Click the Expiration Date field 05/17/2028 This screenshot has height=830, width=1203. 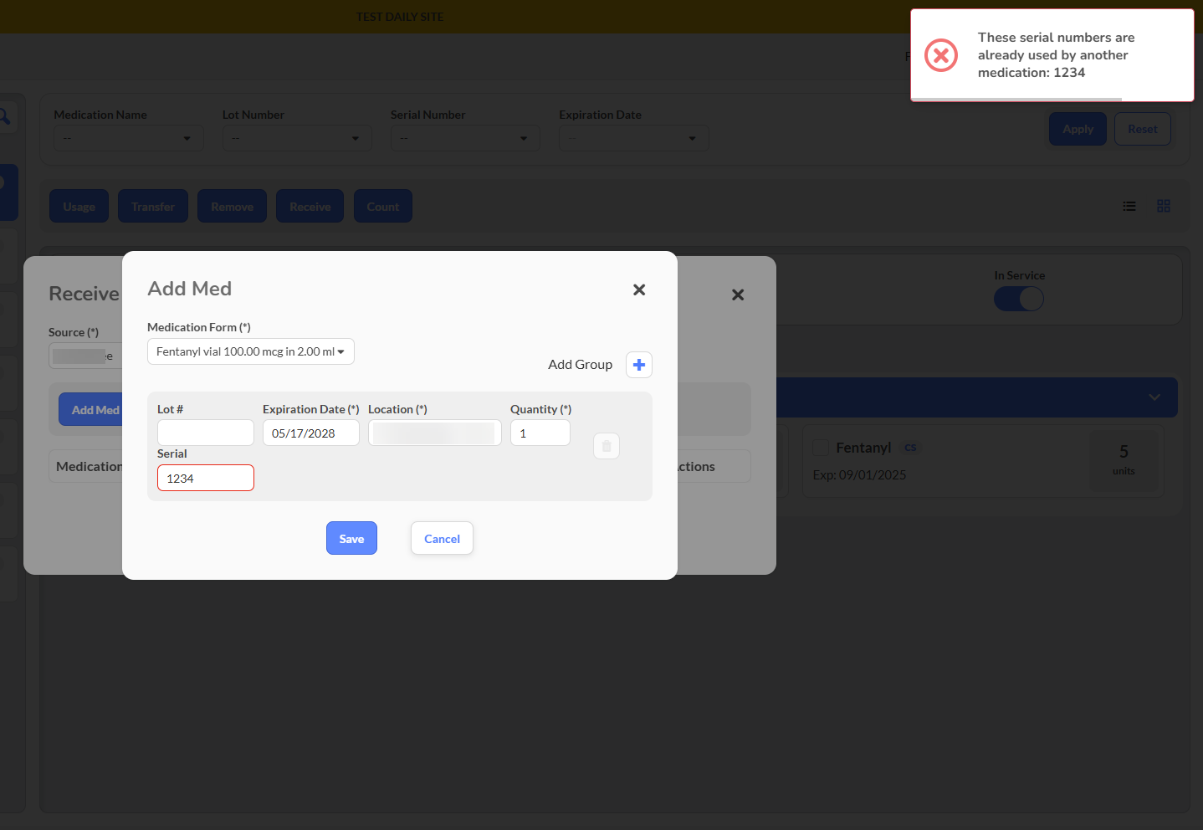pos(311,433)
